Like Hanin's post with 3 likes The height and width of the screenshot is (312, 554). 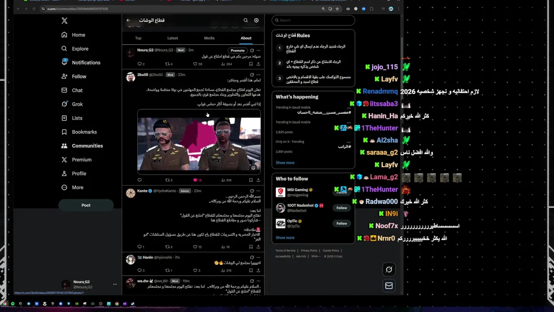point(195,270)
